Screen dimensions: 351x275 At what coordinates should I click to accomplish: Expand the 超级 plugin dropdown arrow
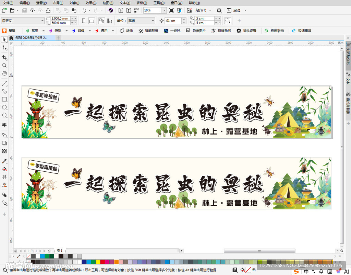click(90, 31)
